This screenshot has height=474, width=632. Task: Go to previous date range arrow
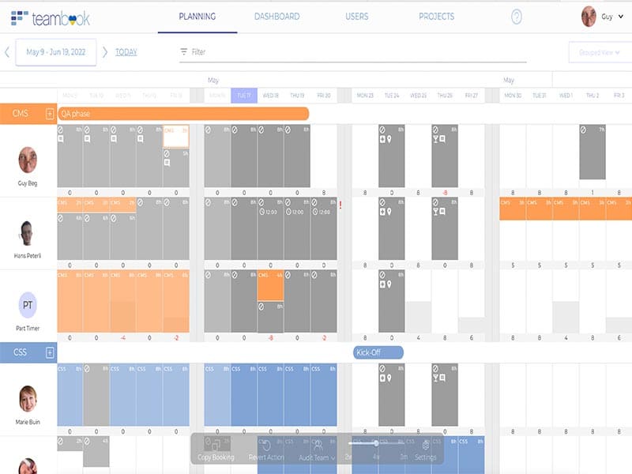point(7,52)
